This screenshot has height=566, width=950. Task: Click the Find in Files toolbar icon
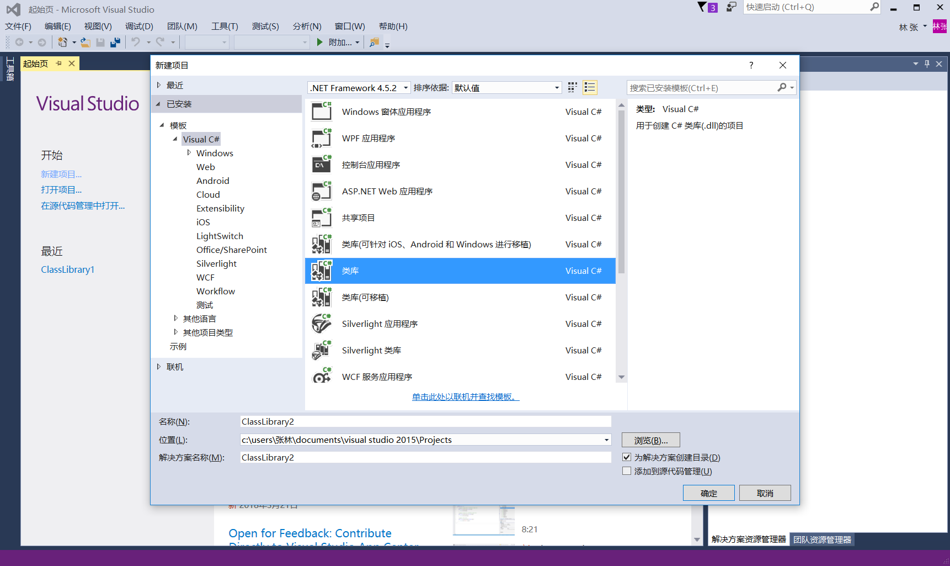(374, 43)
